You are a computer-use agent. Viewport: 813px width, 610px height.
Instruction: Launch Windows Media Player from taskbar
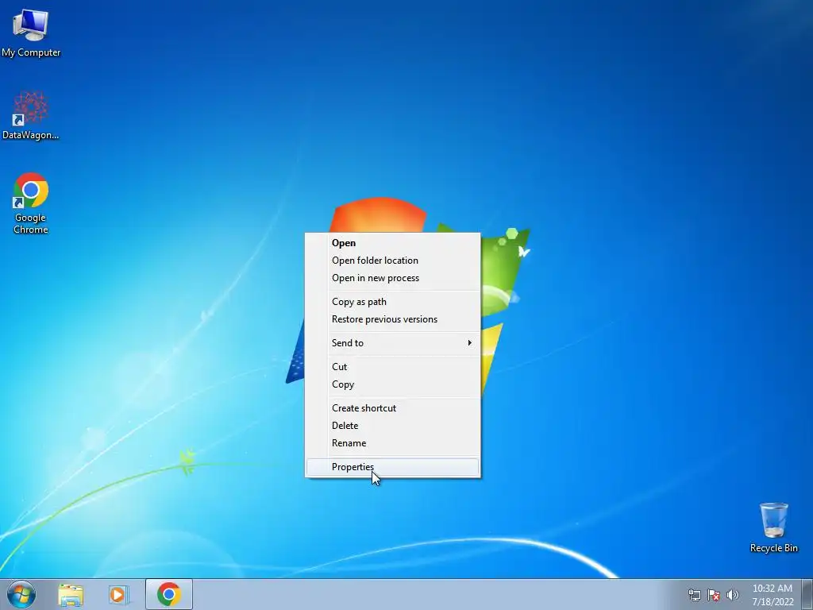(118, 594)
